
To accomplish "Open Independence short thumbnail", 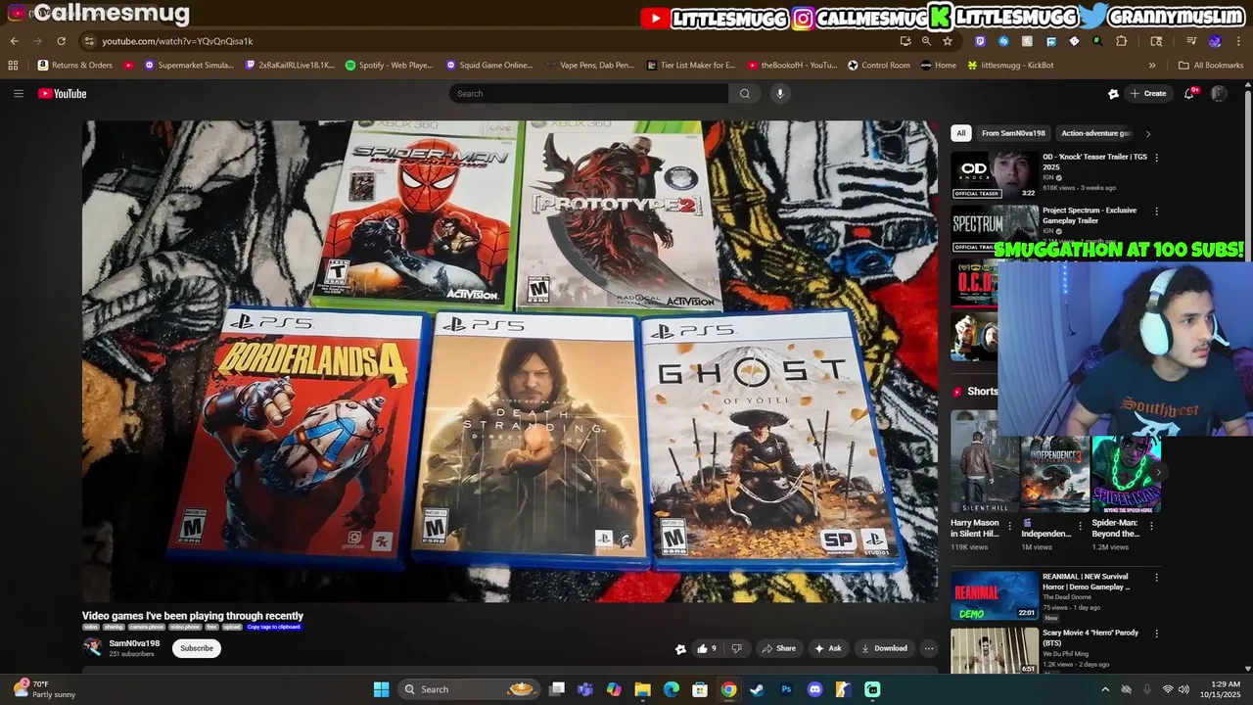I will (x=1055, y=474).
